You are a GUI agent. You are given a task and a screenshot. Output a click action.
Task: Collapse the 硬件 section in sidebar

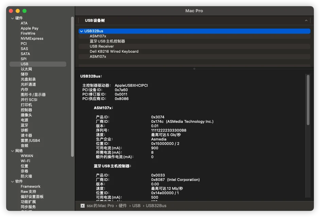tap(13, 18)
